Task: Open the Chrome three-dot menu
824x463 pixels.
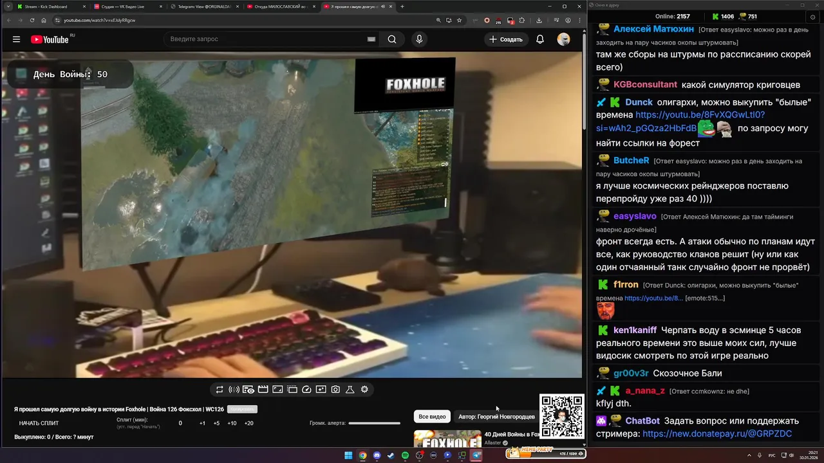Action: pos(579,20)
